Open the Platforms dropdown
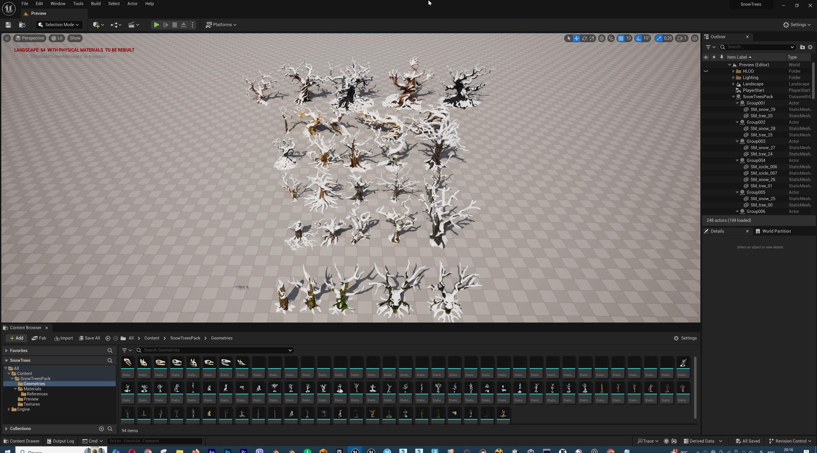 coord(221,25)
